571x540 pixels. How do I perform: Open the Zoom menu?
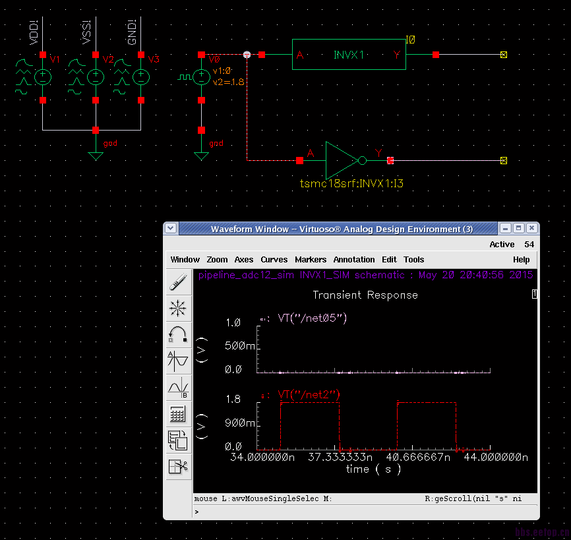click(x=217, y=260)
